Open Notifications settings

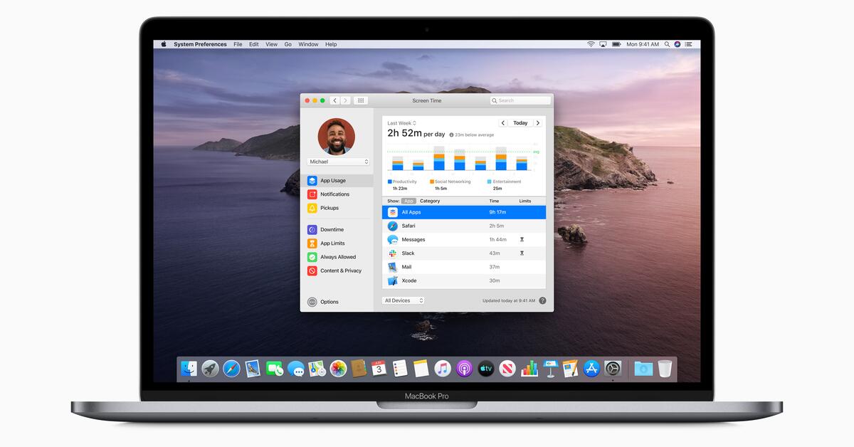[334, 194]
